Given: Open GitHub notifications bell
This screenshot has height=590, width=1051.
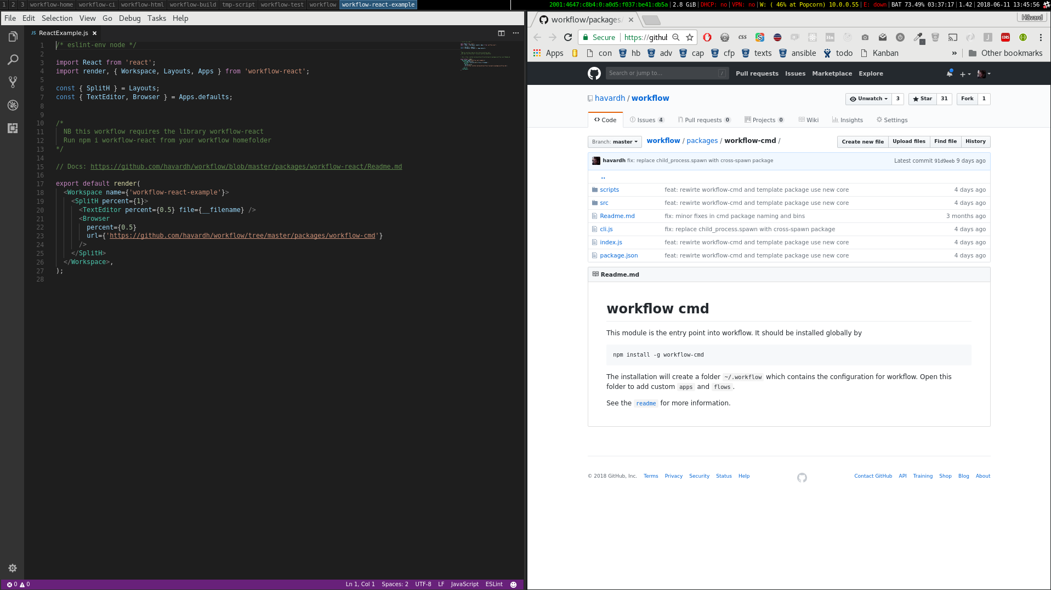Looking at the screenshot, I should (x=950, y=73).
